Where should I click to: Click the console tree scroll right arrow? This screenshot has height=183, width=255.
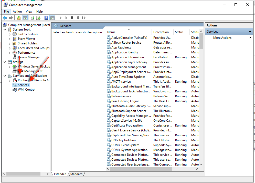pyautogui.click(x=47, y=174)
